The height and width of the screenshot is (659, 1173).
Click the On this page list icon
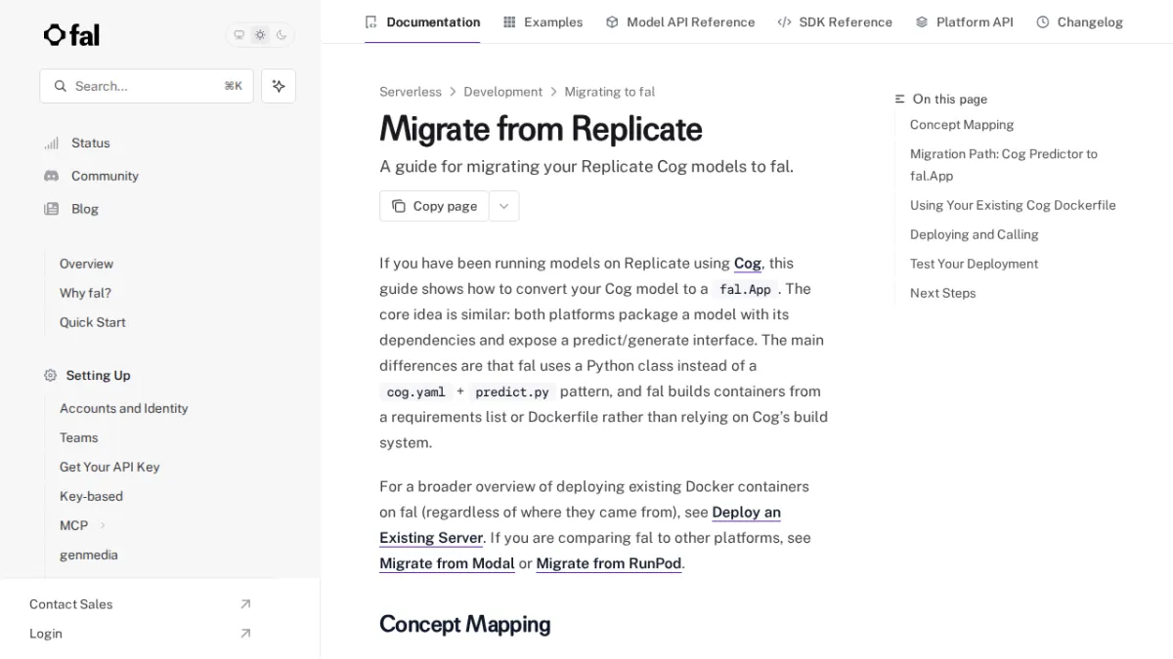(900, 100)
